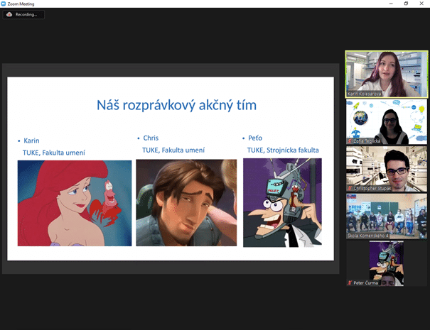
Task: Close the Zoom Meeting window
Action: pos(421,4)
